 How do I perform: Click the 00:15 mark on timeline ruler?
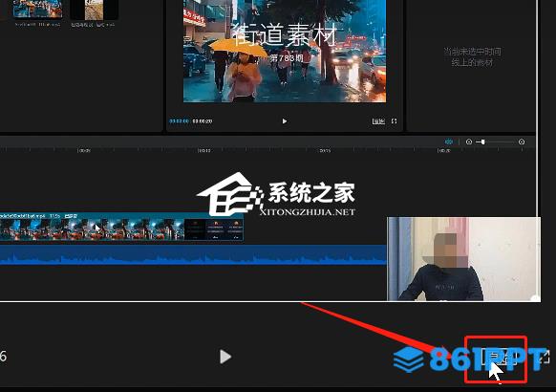tap(325, 151)
